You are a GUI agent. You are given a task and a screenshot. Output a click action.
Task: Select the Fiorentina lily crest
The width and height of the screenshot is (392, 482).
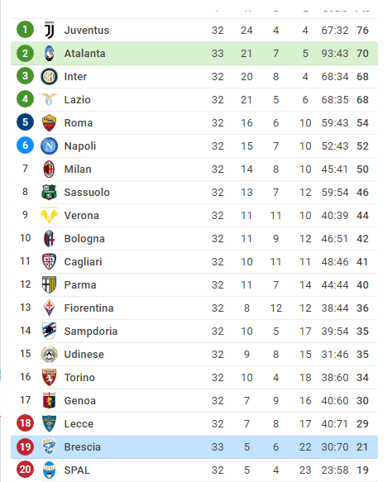[x=49, y=308]
